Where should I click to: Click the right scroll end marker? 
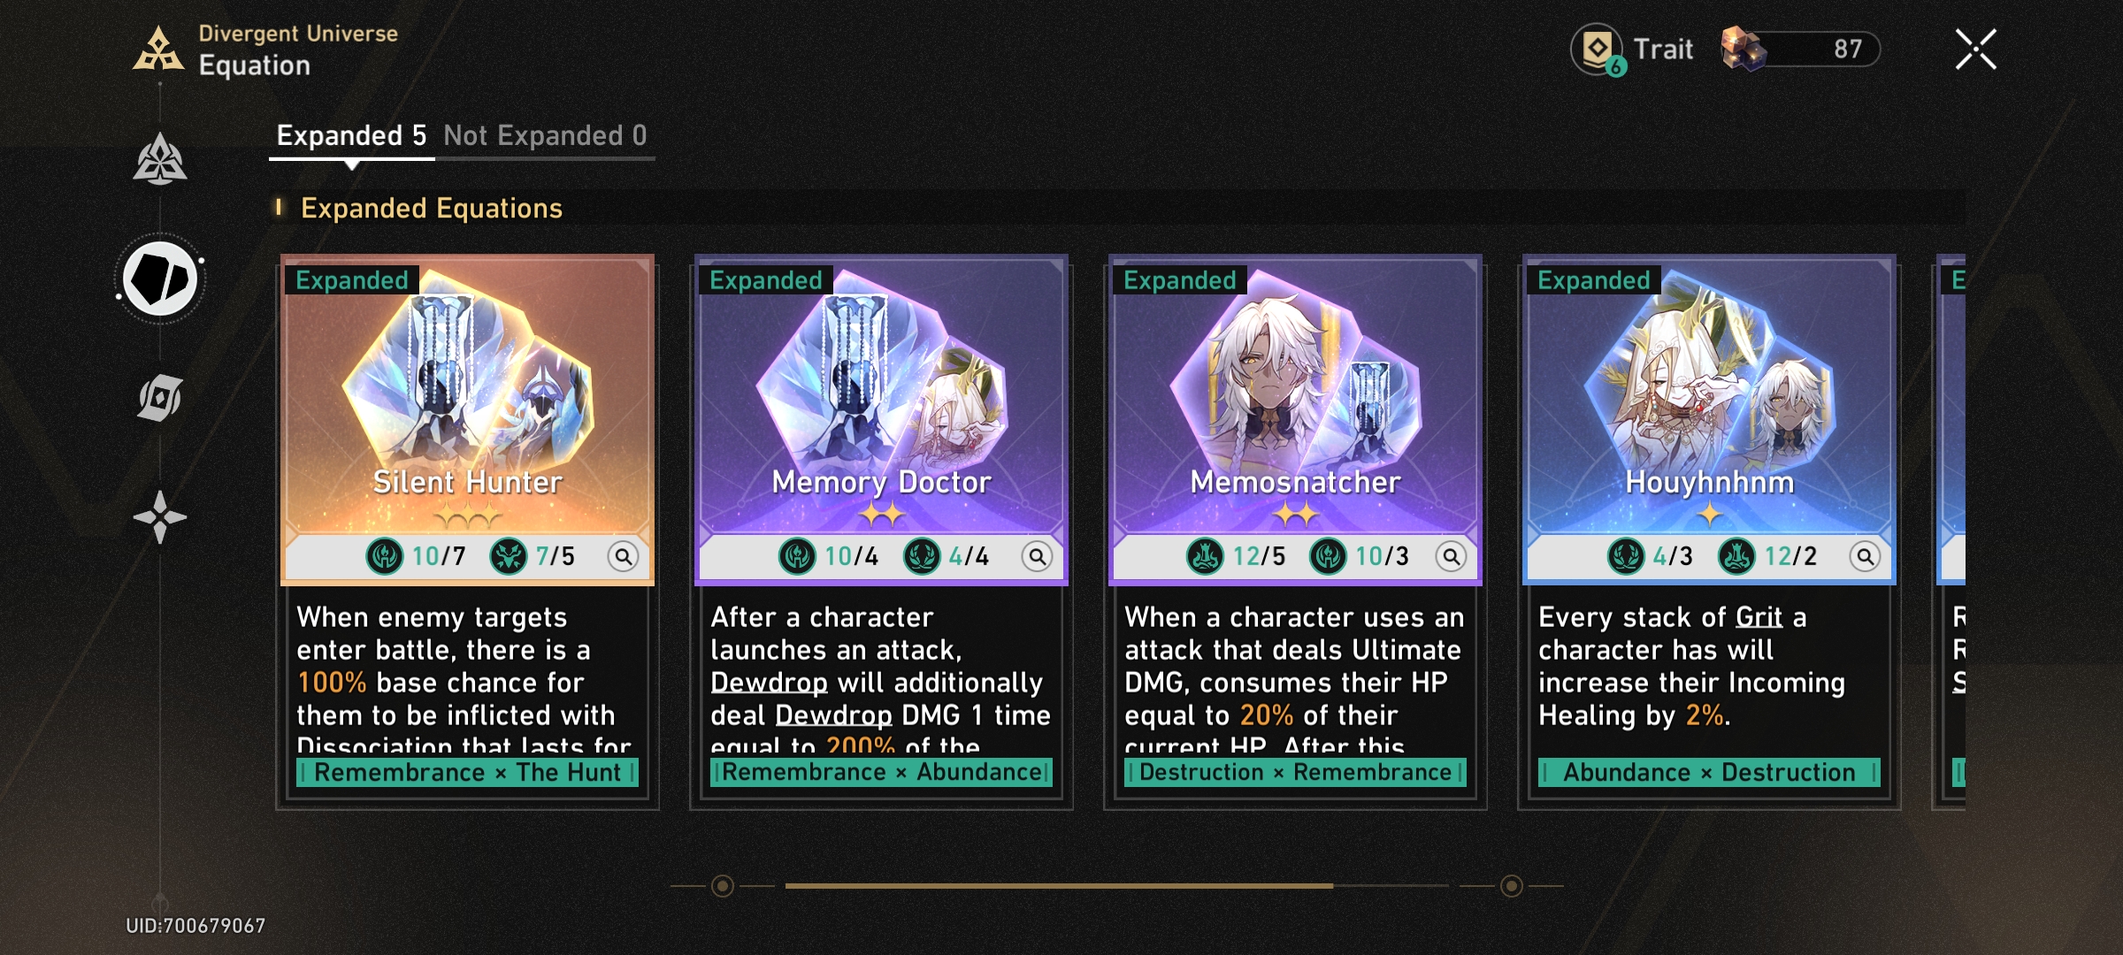coord(1512,885)
